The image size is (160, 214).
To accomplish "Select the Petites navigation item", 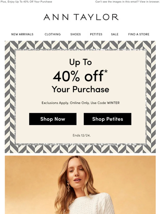I will click(96, 34).
